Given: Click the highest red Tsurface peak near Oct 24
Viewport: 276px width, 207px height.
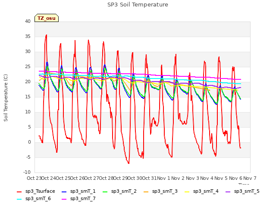Looking at the screenshot, I should 46,35.
